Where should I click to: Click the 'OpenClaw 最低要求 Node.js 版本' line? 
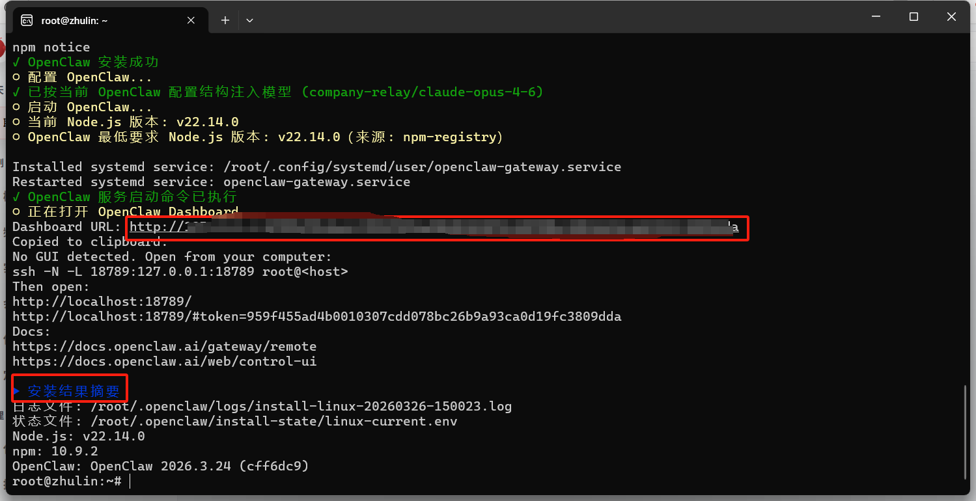[x=258, y=137]
